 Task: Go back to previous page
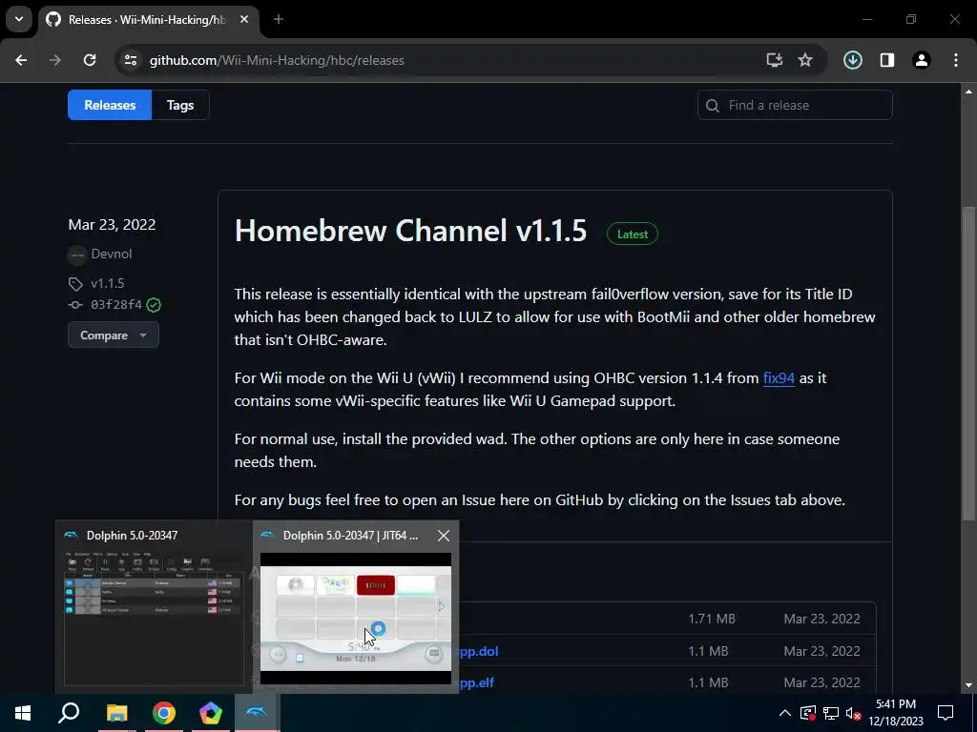[x=21, y=60]
